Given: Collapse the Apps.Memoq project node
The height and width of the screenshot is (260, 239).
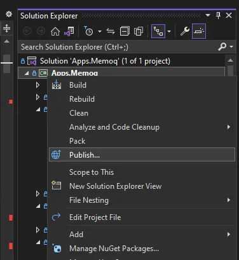Looking at the screenshot, I should point(27,73).
